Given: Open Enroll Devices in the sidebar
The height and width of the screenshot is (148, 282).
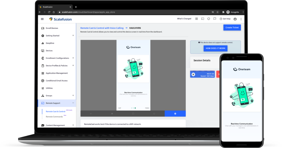Looking at the screenshot, I should point(52,28).
